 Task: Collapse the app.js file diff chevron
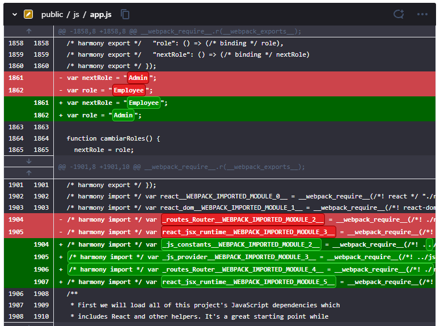[15, 14]
